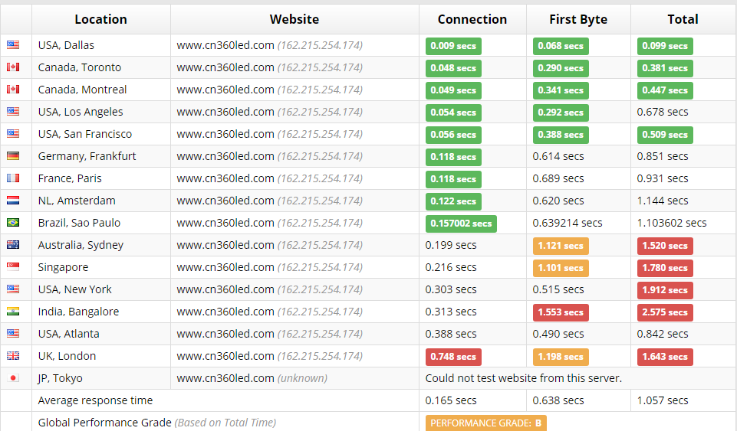Click the Location column header
Screen dimensions: 737x431
click(x=100, y=19)
